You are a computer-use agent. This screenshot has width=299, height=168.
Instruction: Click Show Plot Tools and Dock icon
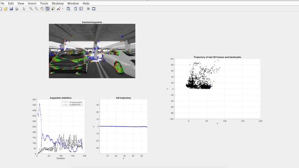pyautogui.click(x=93, y=9)
